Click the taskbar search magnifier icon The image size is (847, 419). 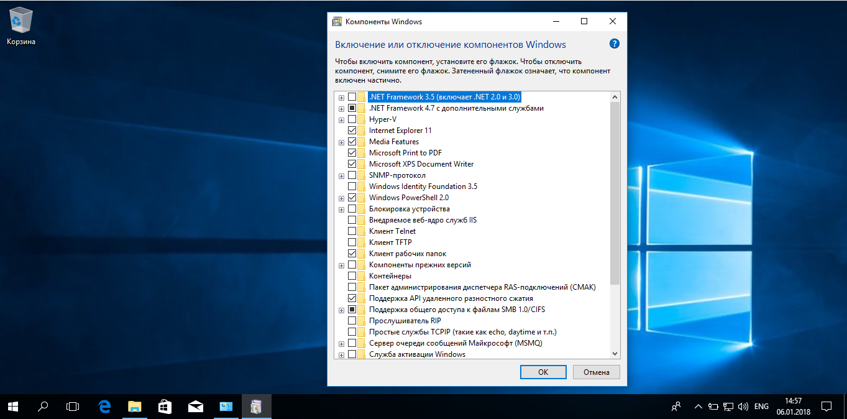43,407
